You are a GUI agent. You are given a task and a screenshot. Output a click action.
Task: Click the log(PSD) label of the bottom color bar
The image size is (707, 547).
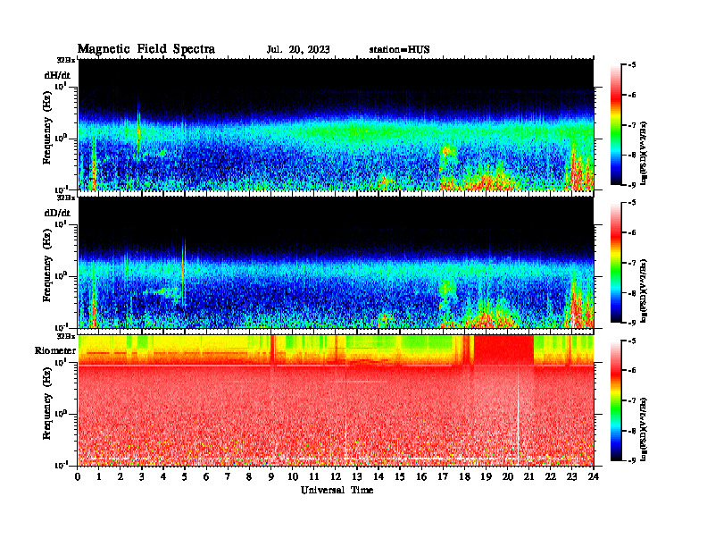pos(644,429)
